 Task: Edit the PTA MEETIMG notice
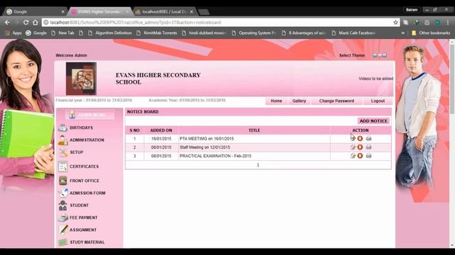tap(353, 139)
